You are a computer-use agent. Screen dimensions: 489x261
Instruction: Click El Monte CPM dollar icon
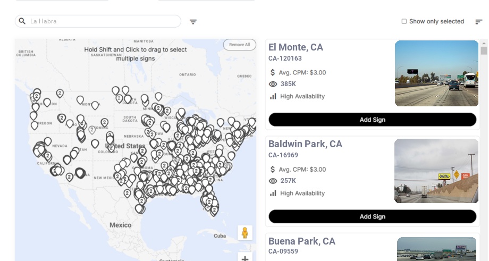273,72
